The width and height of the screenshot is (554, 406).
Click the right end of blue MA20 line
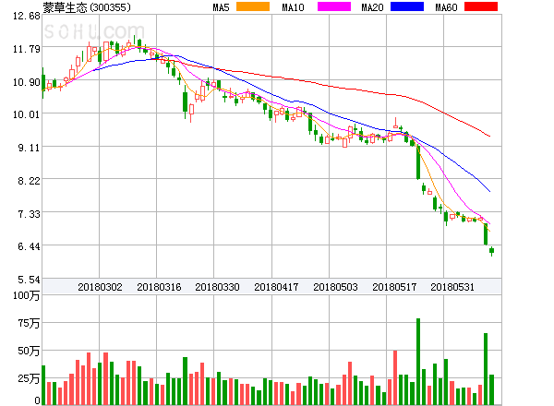point(489,191)
